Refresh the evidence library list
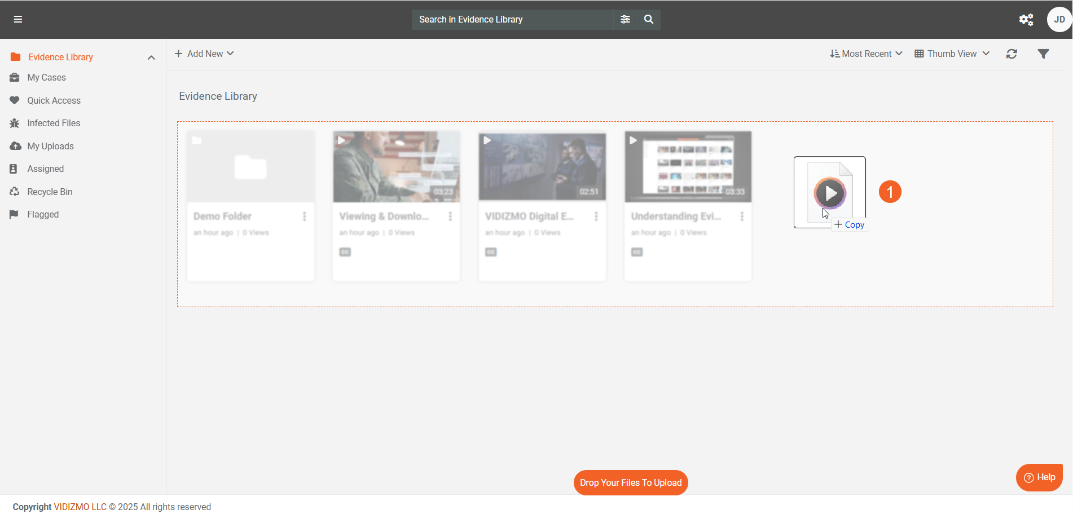This screenshot has width=1073, height=514. (1012, 54)
